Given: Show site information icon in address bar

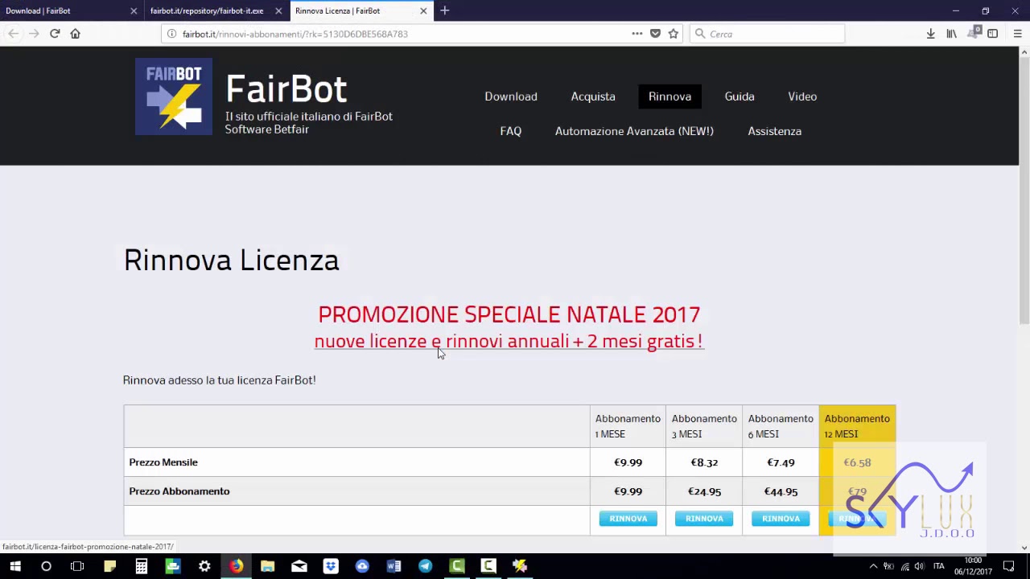Looking at the screenshot, I should pyautogui.click(x=171, y=34).
